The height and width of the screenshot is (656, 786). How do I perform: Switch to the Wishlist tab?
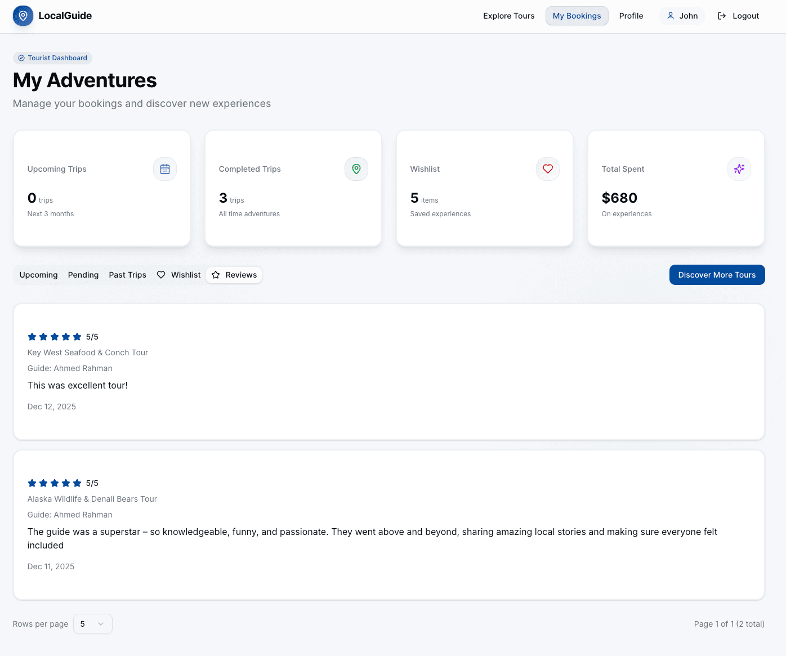click(185, 275)
